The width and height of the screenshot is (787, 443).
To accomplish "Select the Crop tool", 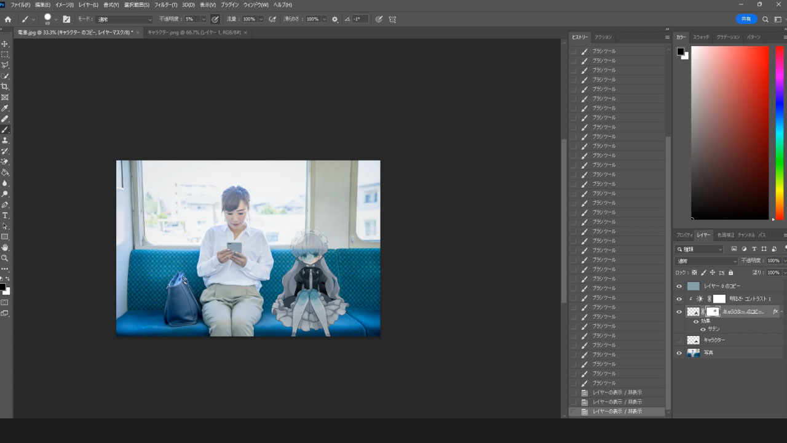I will pos(5,87).
